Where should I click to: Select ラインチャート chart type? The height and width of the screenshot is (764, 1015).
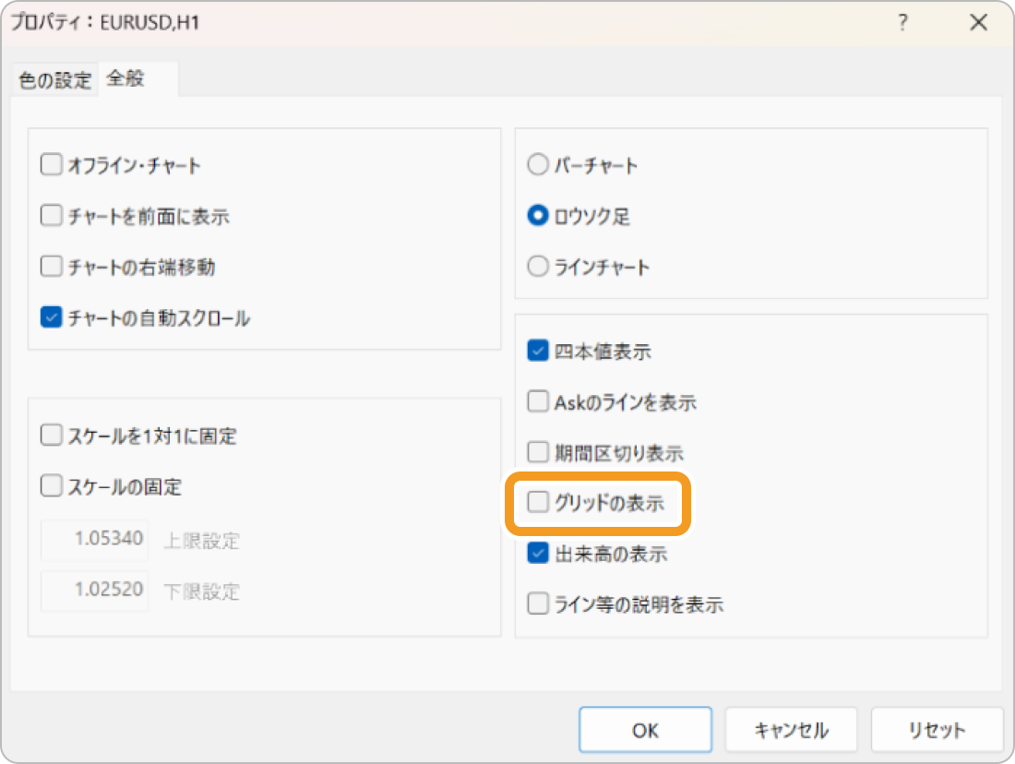(538, 266)
